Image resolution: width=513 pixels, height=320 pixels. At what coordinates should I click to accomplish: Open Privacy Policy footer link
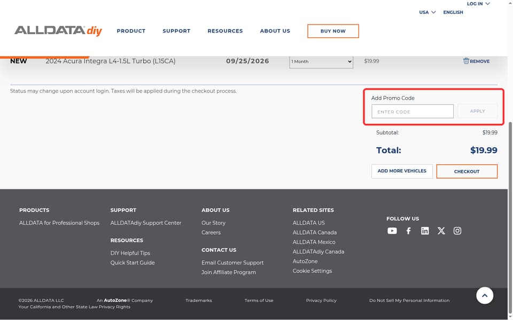pos(321,300)
